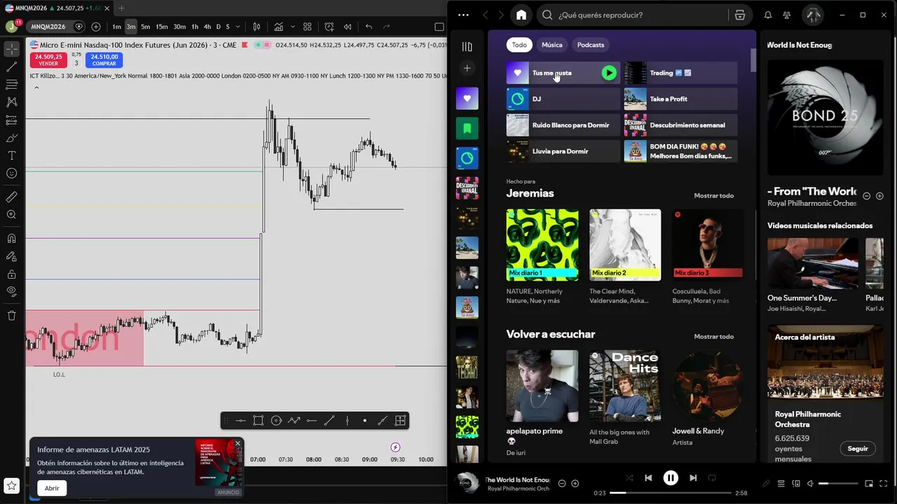Open candlestick chart style selector
The height and width of the screenshot is (504, 897).
(x=256, y=27)
